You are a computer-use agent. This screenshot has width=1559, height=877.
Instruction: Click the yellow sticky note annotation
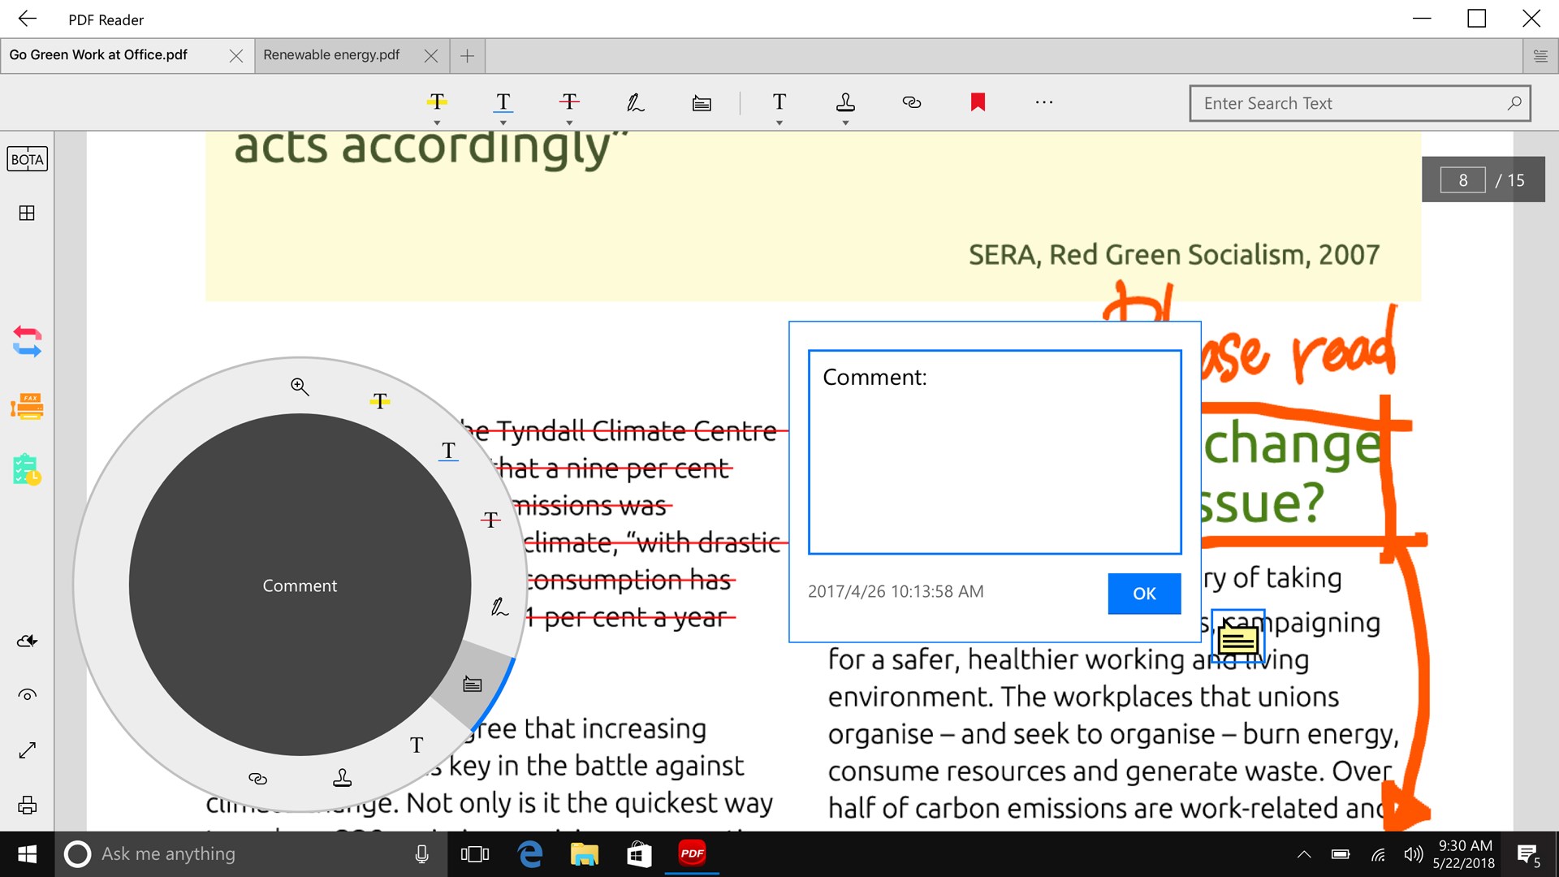tap(1237, 640)
